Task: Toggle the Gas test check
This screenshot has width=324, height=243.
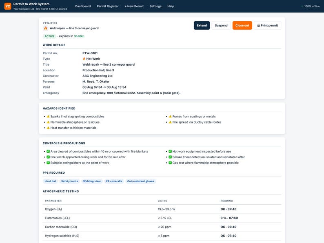Action: click(x=170, y=163)
